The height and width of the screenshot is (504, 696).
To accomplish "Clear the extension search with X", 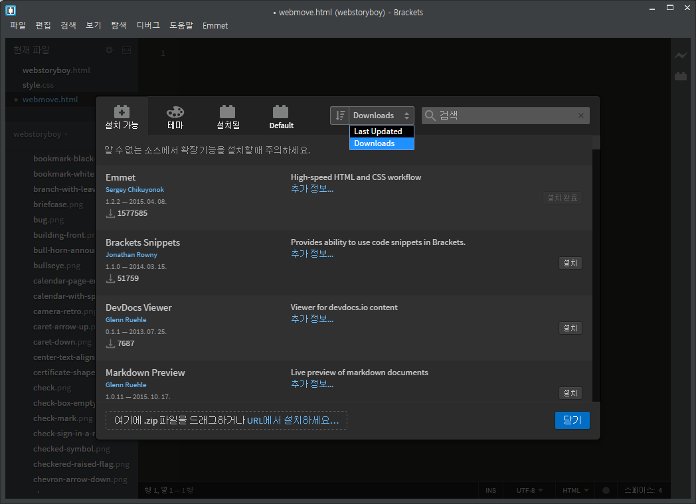I will pos(581,116).
